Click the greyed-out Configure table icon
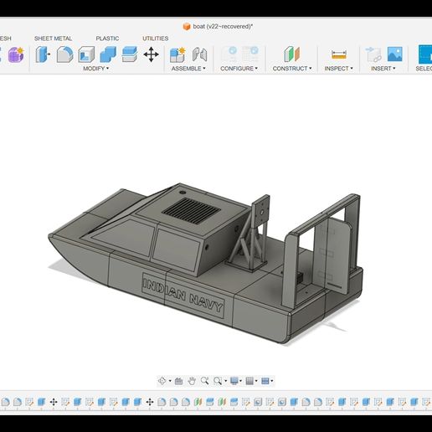This screenshot has width=432, height=432. tap(250, 54)
